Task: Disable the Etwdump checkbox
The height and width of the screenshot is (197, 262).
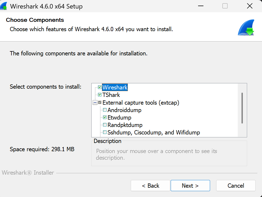Action: point(105,117)
